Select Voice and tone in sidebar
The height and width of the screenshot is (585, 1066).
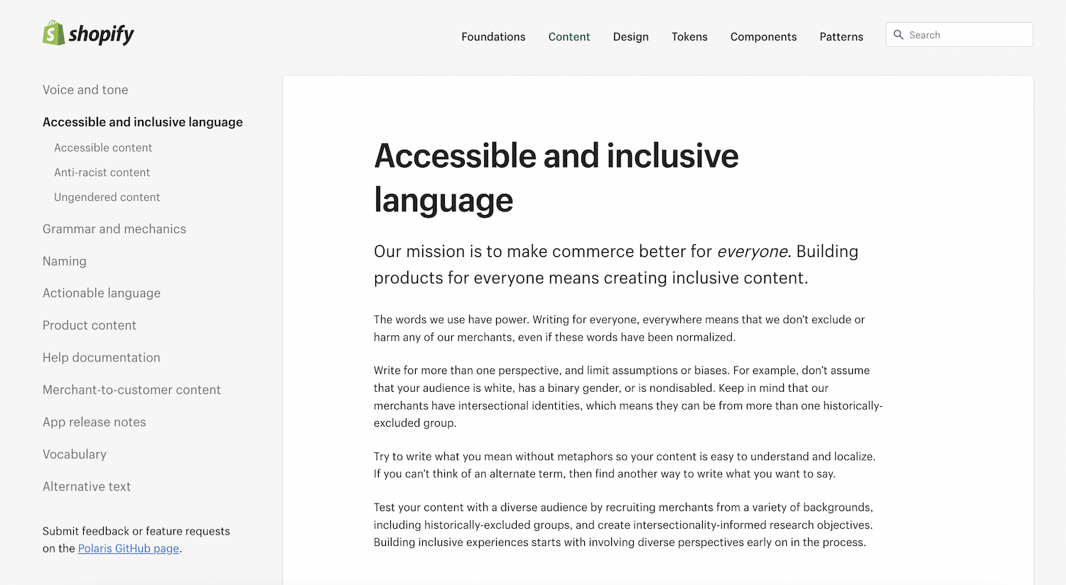[85, 89]
